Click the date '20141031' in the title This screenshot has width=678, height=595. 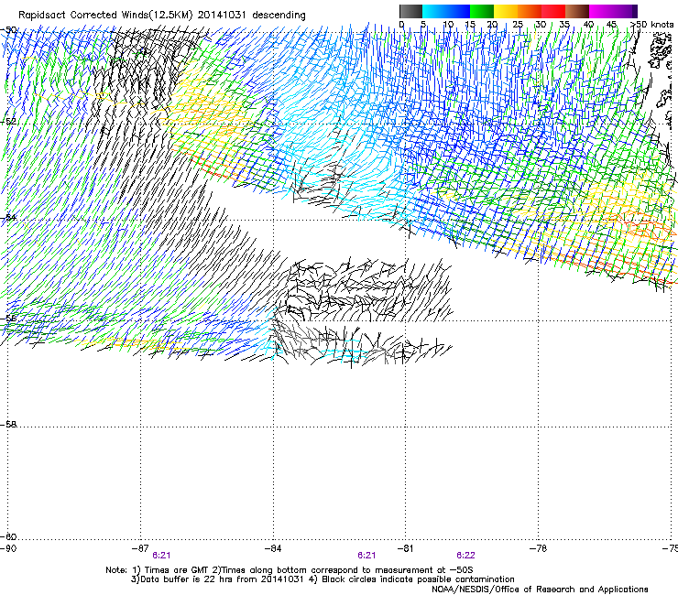(x=222, y=16)
